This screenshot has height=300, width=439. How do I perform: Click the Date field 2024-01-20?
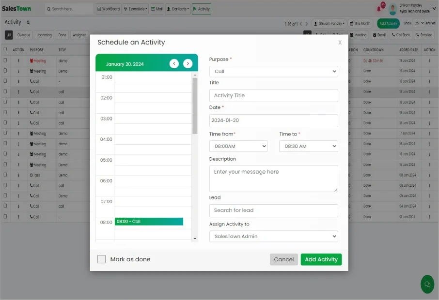pos(274,120)
